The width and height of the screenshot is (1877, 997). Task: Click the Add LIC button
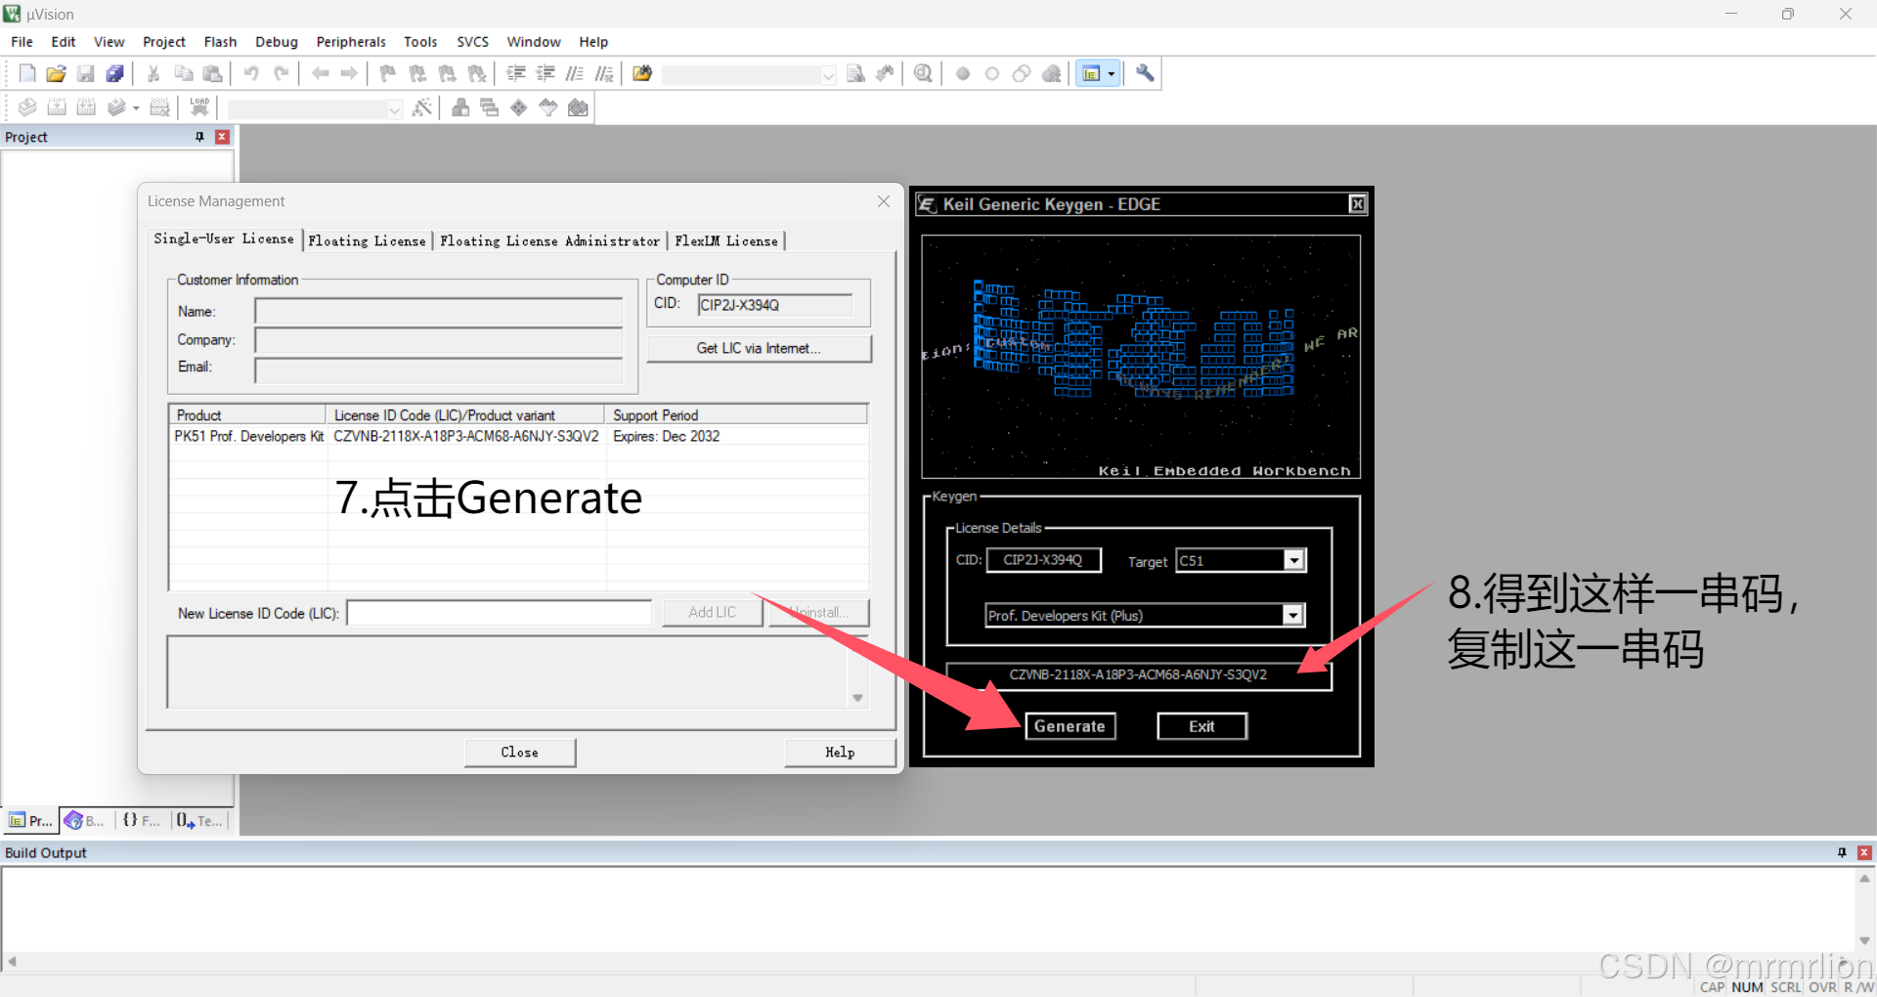(x=712, y=612)
